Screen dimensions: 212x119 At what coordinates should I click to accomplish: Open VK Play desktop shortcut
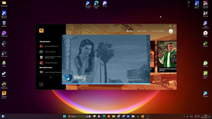[x=197, y=4]
